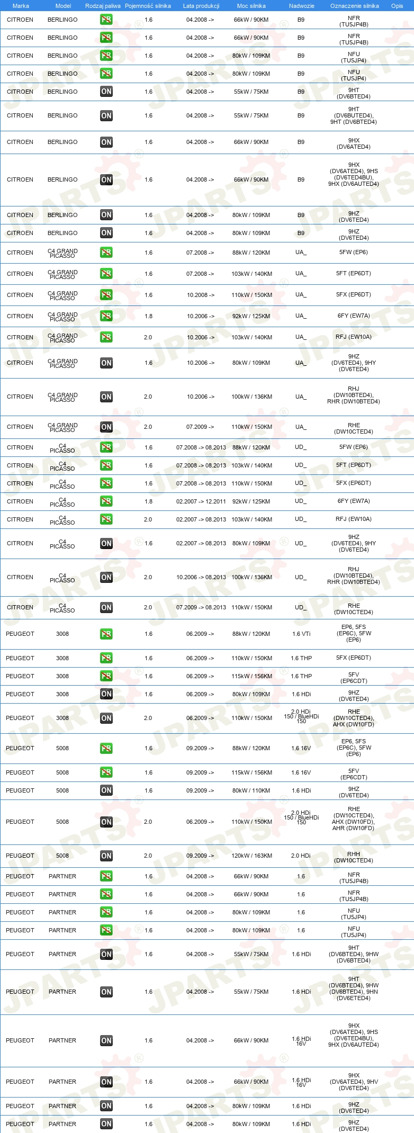The width and height of the screenshot is (414, 1133).
Task: Click PB icon for C4 Picasso 1.8 92kW / 125KM
Action: point(106,501)
